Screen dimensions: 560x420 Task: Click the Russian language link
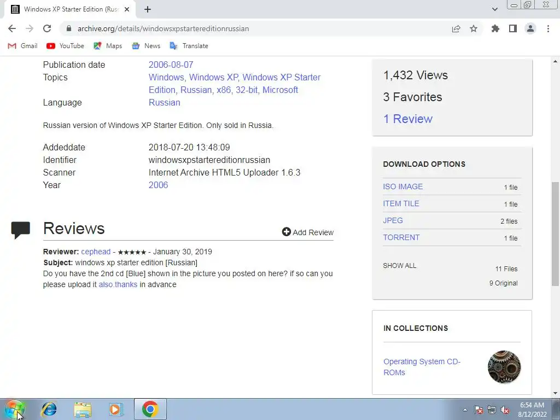164,102
